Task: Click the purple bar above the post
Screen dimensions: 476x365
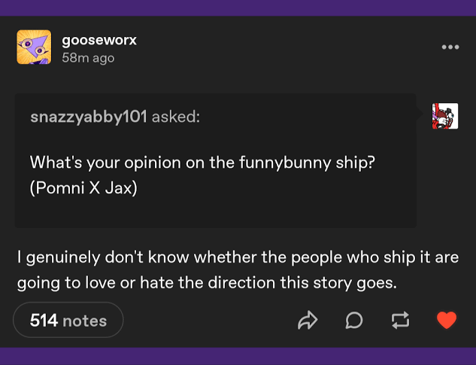Action: [238, 8]
